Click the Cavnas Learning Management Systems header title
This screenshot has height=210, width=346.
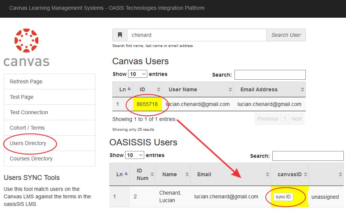[x=107, y=8]
